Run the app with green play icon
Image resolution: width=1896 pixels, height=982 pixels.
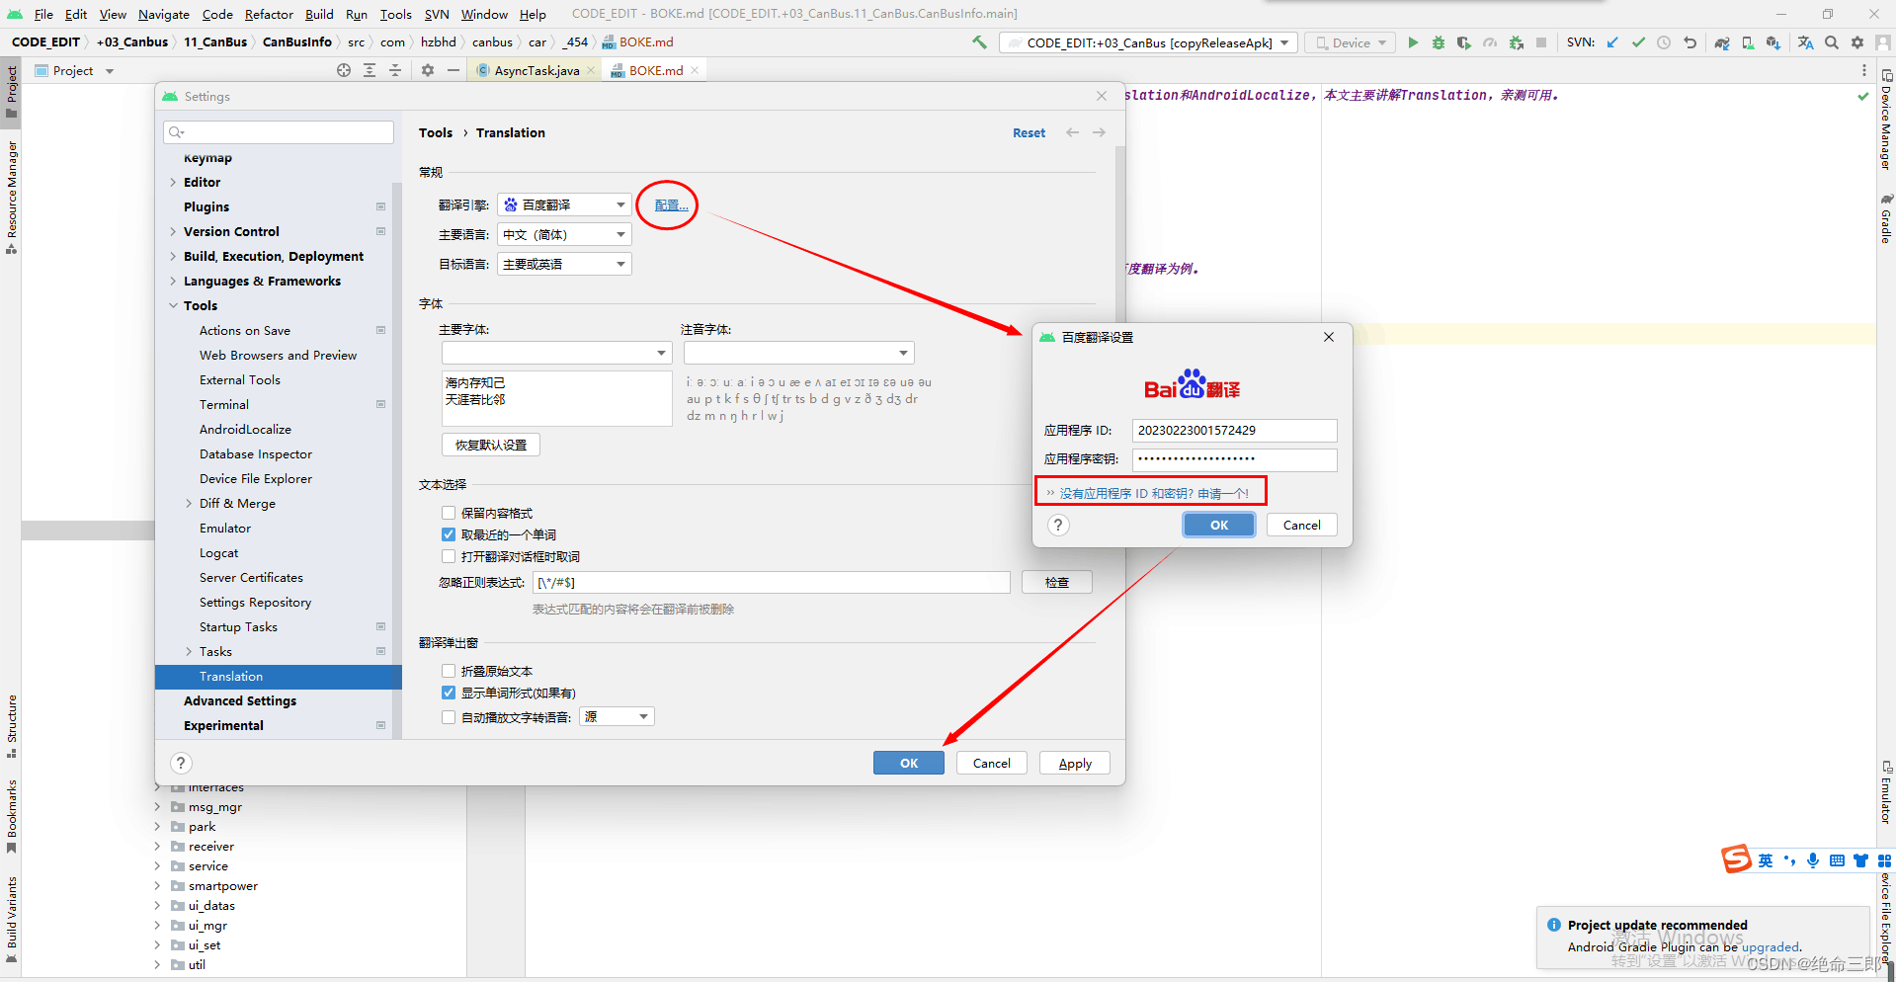(1413, 42)
